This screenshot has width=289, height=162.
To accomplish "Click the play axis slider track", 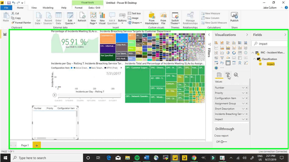I will [x=89, y=95].
